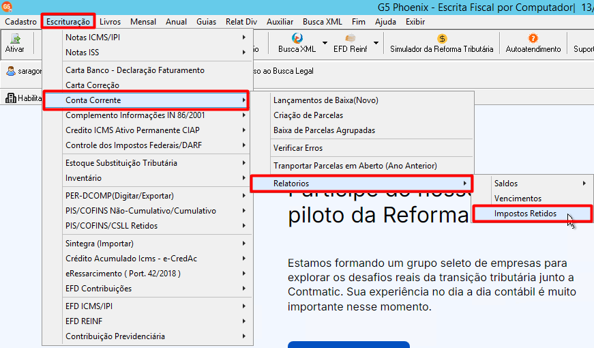The height and width of the screenshot is (348, 594).
Task: Choose Verificar Erros
Action: pos(362,148)
